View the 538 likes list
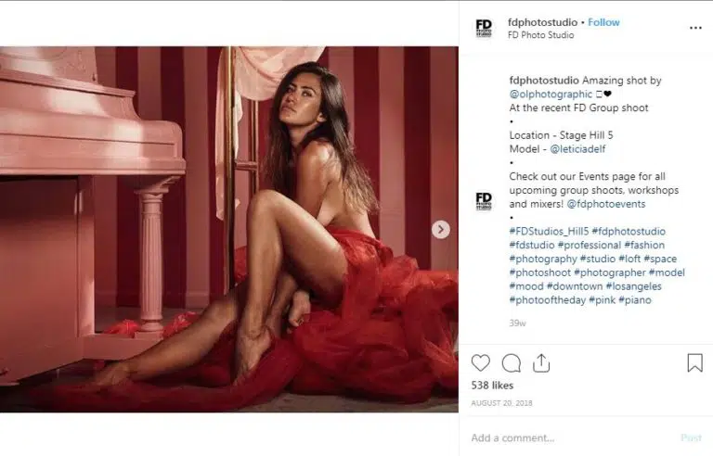The width and height of the screenshot is (713, 456). tap(492, 386)
